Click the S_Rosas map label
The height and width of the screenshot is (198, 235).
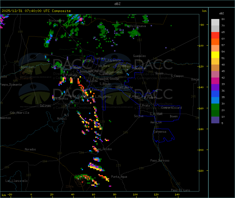[105, 84]
